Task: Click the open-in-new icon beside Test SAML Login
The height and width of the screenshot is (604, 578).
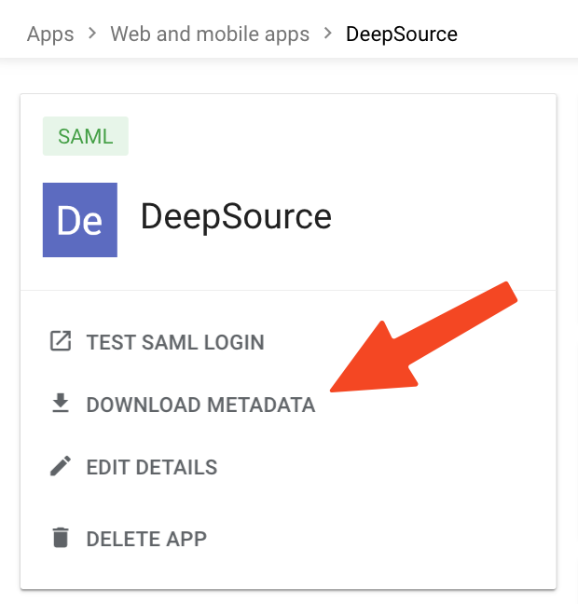Action: pyautogui.click(x=60, y=342)
